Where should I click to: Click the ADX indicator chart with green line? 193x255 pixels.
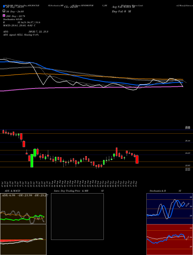pos(23,209)
